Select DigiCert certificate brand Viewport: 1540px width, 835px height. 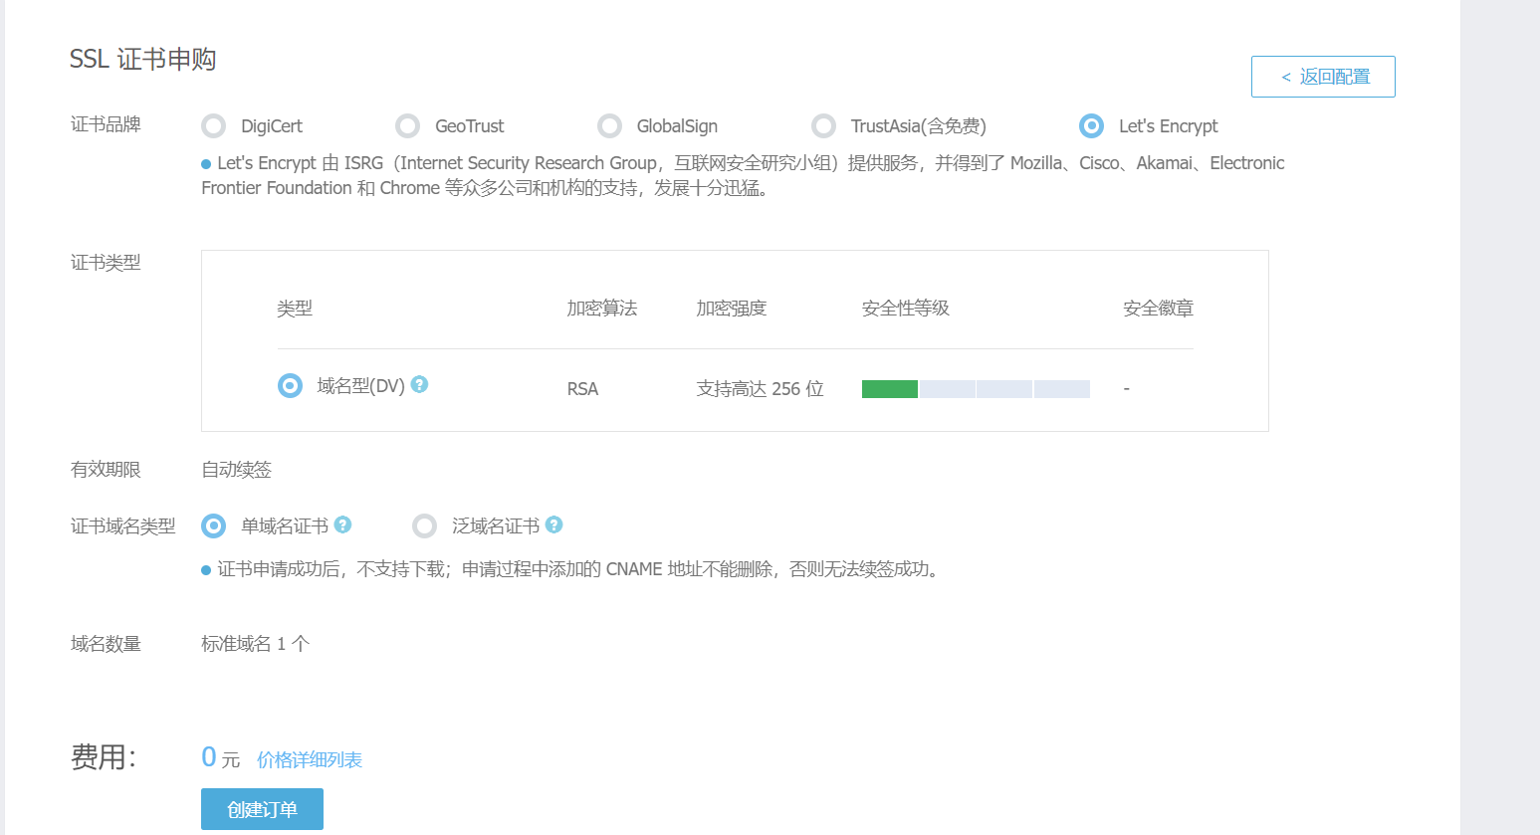(x=213, y=126)
